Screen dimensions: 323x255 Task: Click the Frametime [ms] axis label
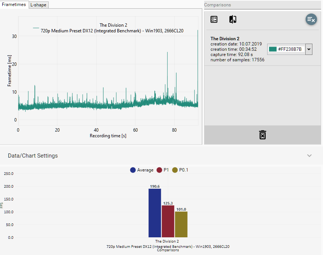tap(9, 71)
